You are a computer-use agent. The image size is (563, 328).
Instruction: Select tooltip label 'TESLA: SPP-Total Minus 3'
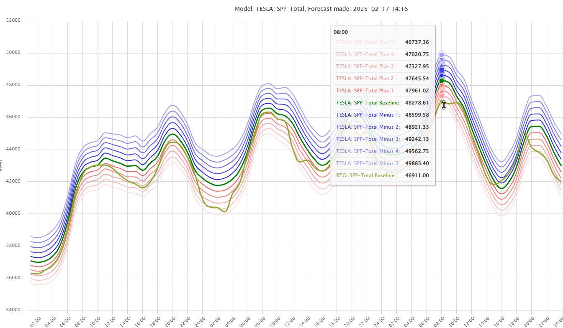(368, 139)
